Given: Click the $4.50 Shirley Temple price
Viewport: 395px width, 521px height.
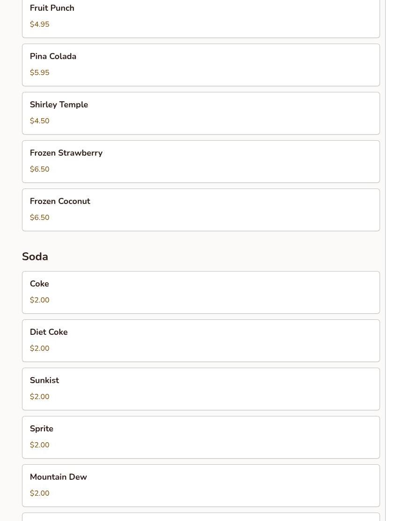Looking at the screenshot, I should [x=39, y=121].
